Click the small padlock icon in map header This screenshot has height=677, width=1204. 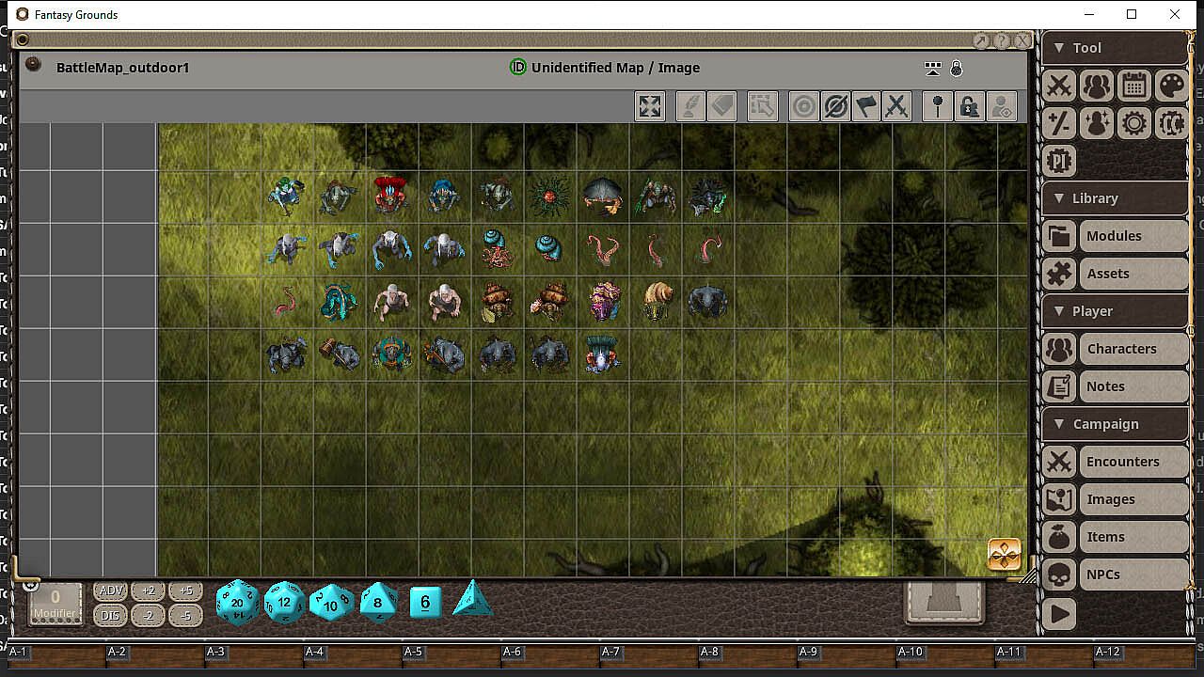click(957, 68)
